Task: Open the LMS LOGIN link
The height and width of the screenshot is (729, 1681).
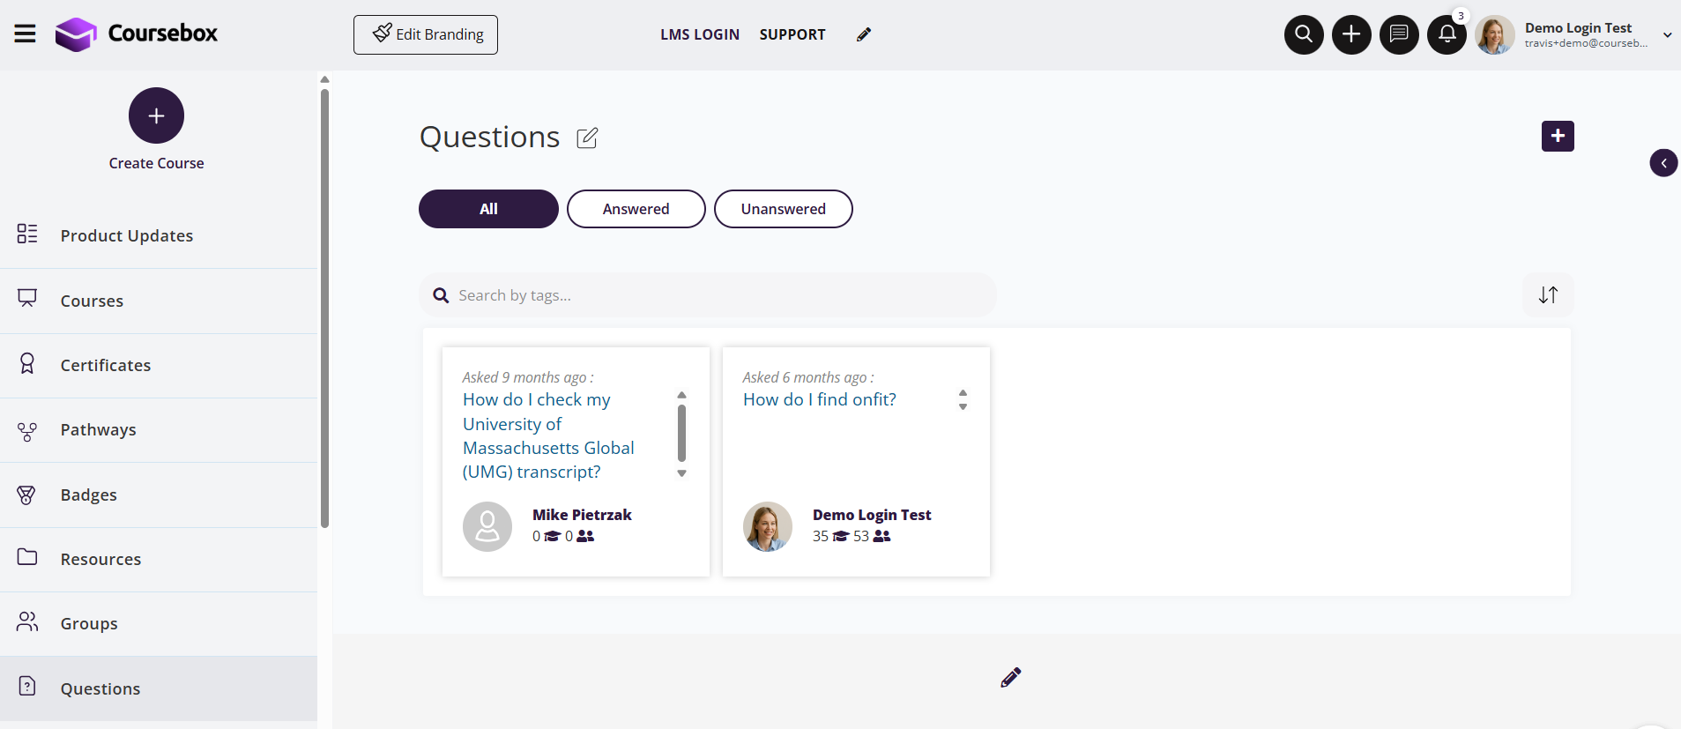Action: 700,34
